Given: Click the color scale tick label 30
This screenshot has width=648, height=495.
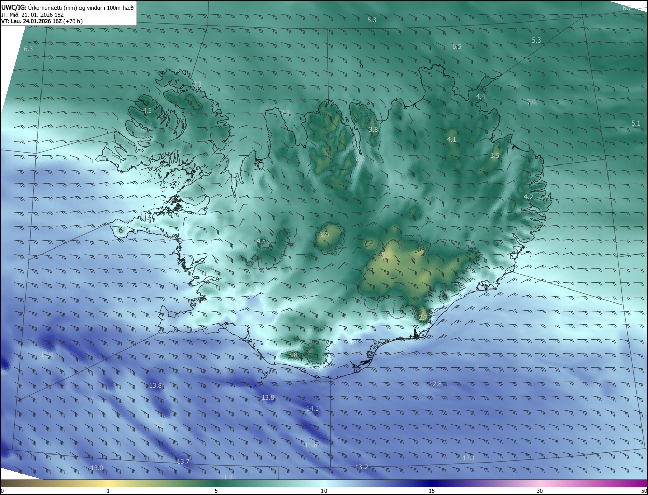Looking at the screenshot, I should pos(540,491).
